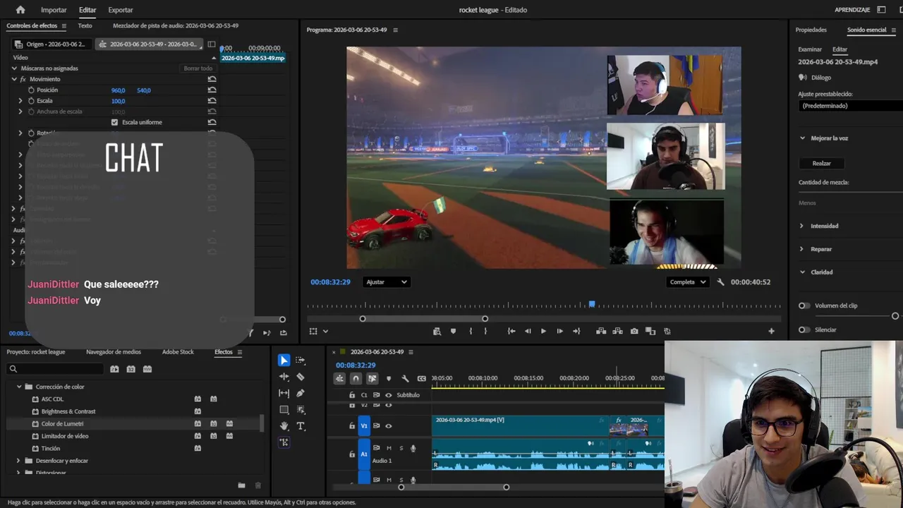Viewport: 903px width, 508px height.
Task: Click the Realzar button
Action: [x=822, y=163]
